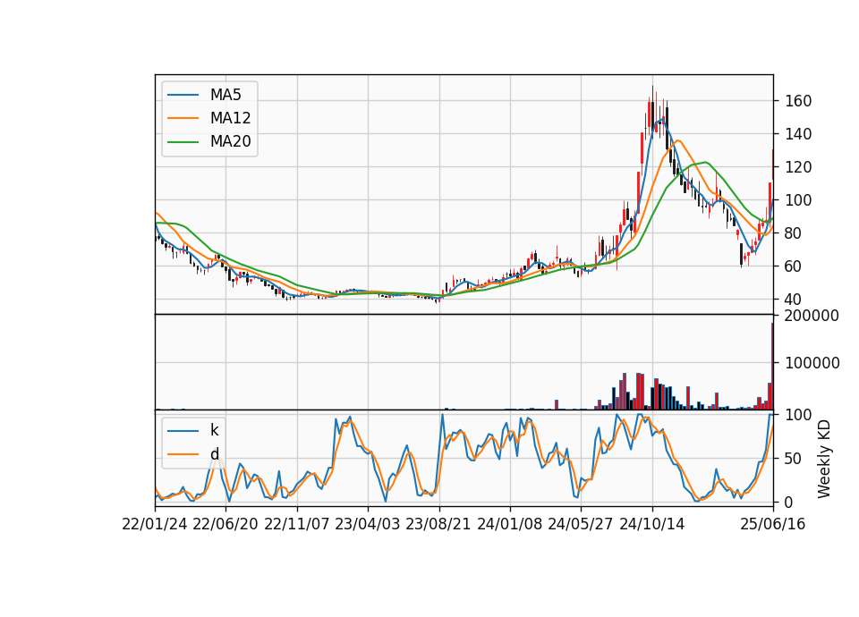The width and height of the screenshot is (859, 617).
Task: Click the Weekly KD axis label
Action: point(824,459)
